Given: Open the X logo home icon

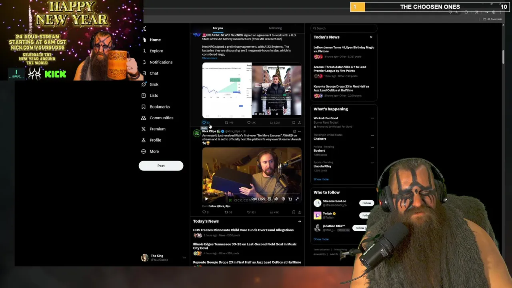Looking at the screenshot, I should 144,28.
